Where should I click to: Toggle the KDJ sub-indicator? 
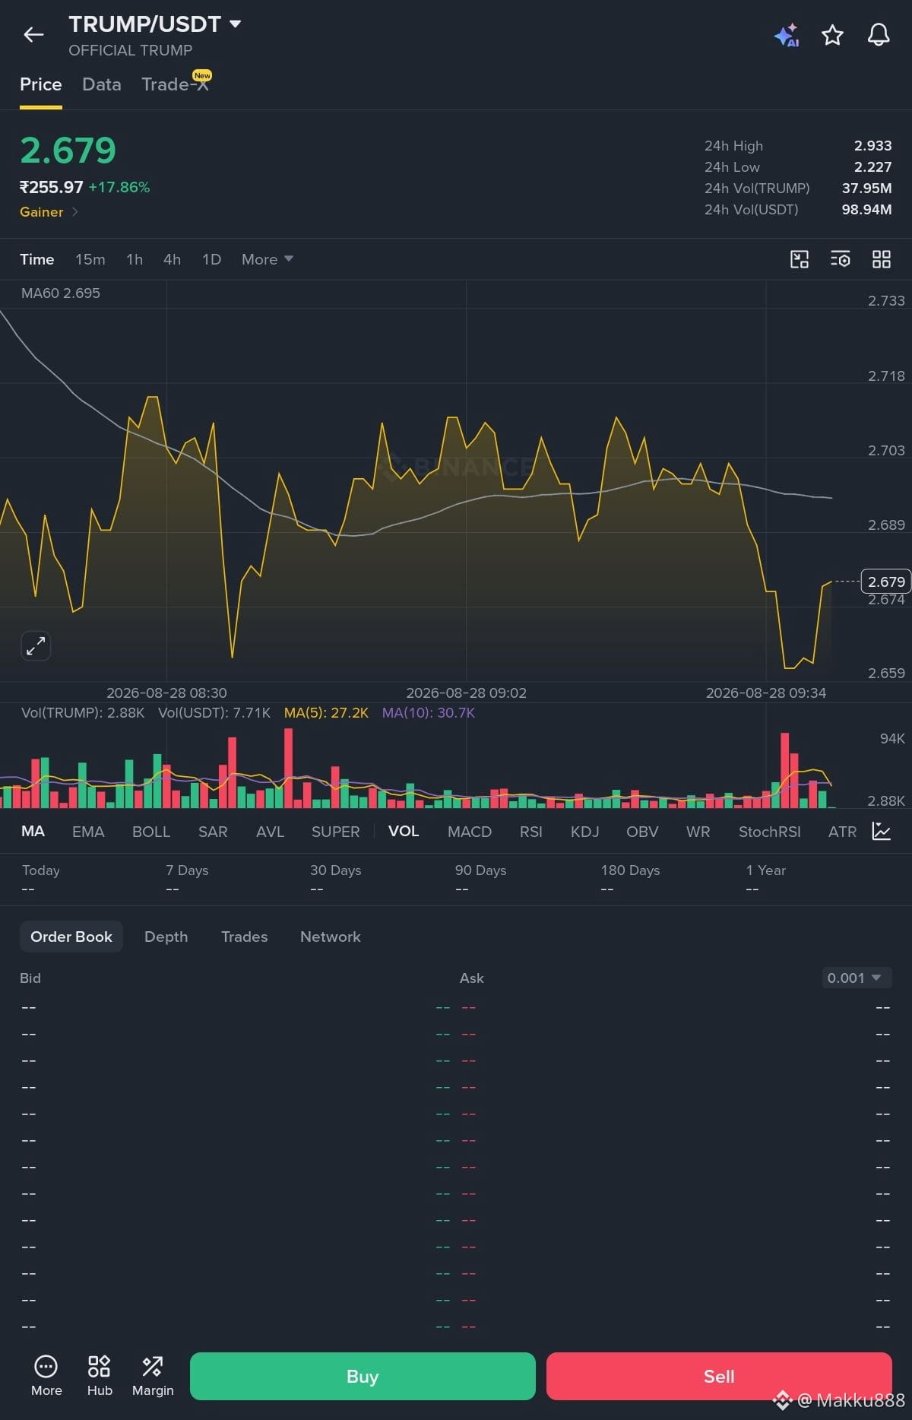[585, 832]
